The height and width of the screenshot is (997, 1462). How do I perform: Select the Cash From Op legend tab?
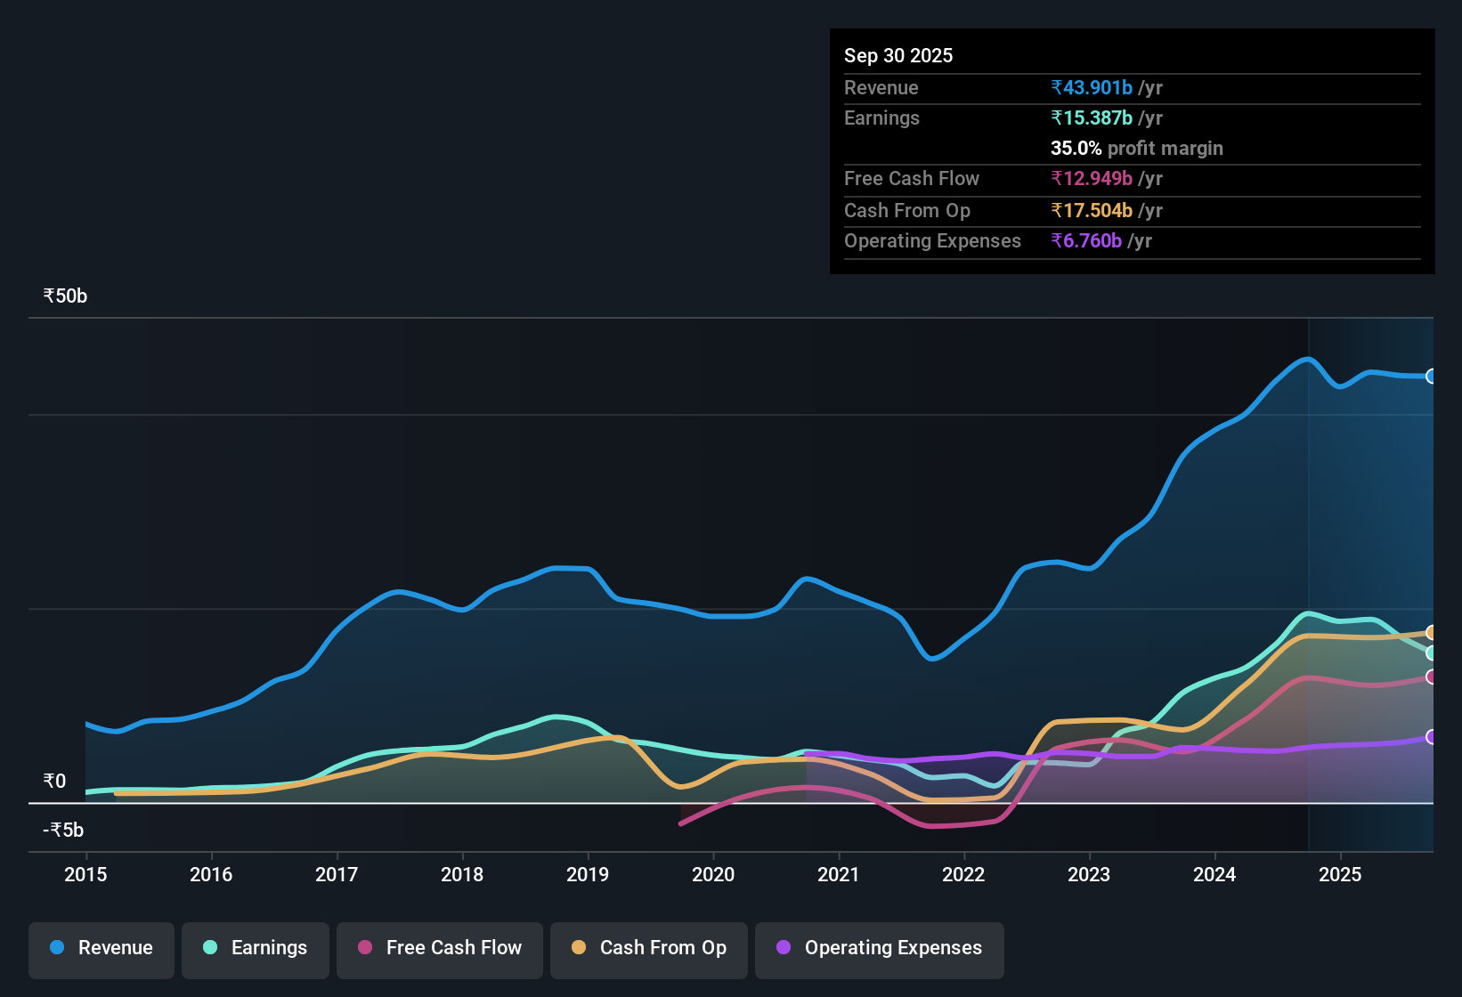click(x=648, y=948)
